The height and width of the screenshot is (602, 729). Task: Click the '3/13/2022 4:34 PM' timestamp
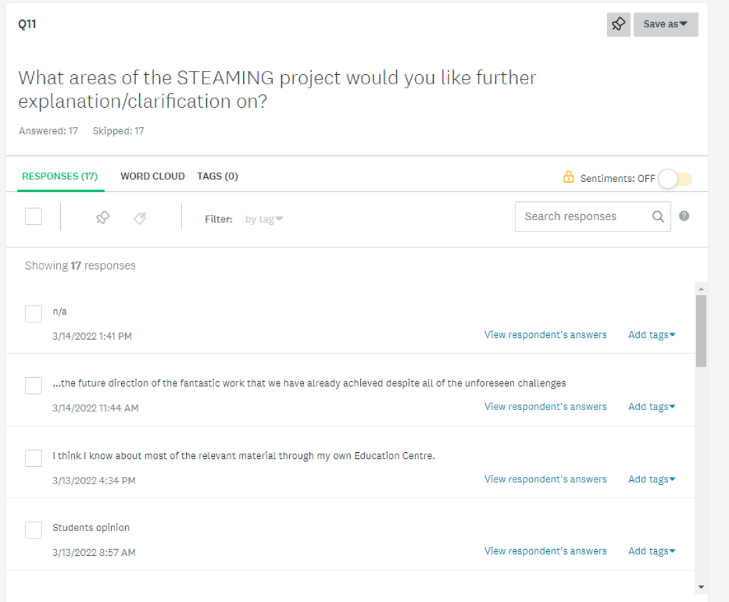point(94,481)
